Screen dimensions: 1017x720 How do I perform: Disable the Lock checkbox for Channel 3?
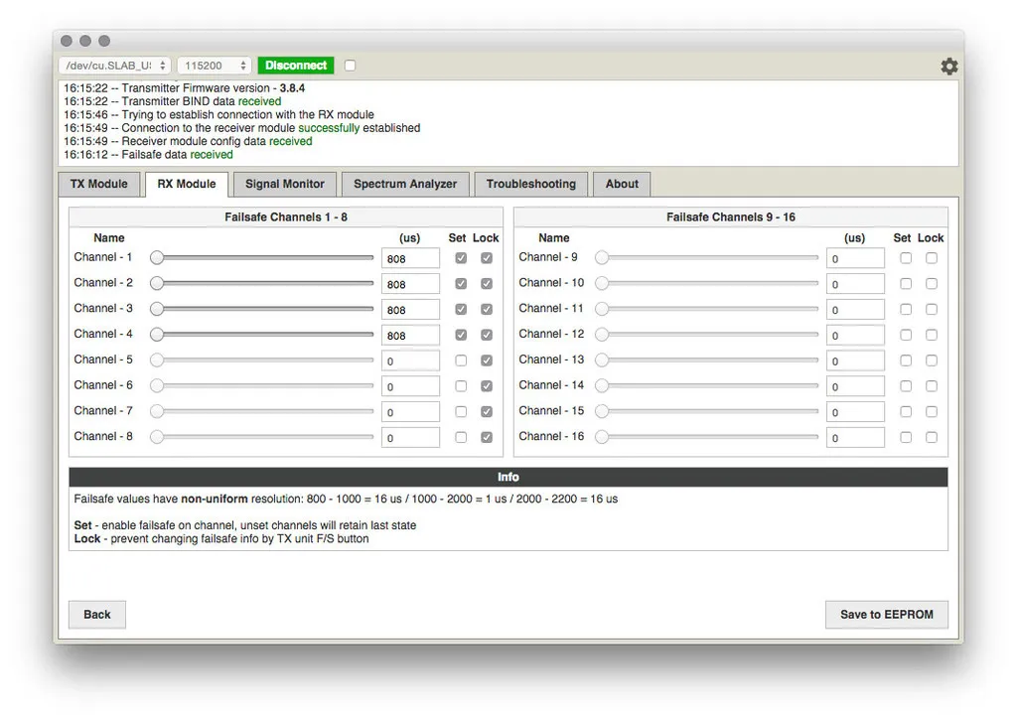[x=487, y=309]
